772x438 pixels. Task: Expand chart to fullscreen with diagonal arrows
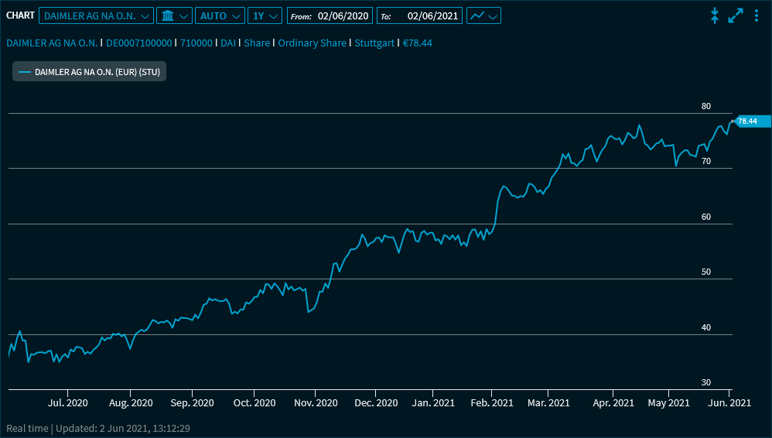point(736,15)
